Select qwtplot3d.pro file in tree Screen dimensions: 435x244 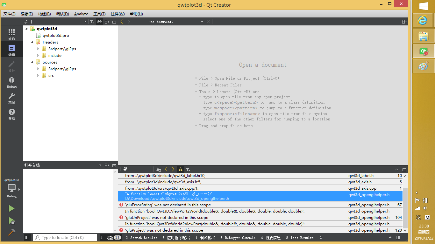(x=56, y=36)
